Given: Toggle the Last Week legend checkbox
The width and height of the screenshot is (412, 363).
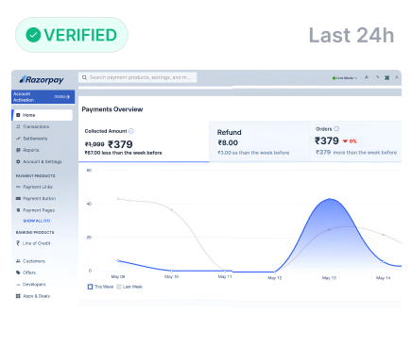Looking at the screenshot, I should (119, 287).
